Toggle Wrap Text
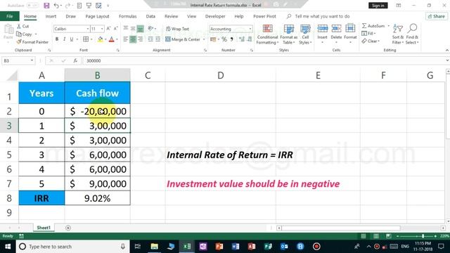 (177, 29)
